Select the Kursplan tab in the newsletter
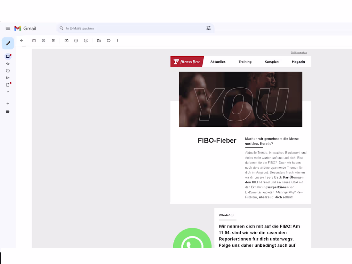 tap(271, 62)
